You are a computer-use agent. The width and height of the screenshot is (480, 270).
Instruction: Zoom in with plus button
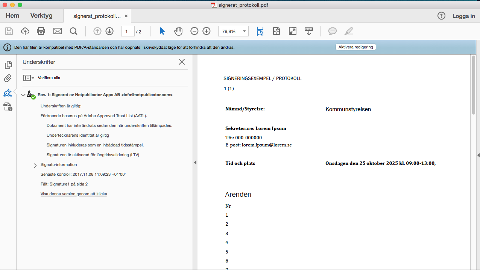[x=207, y=31]
